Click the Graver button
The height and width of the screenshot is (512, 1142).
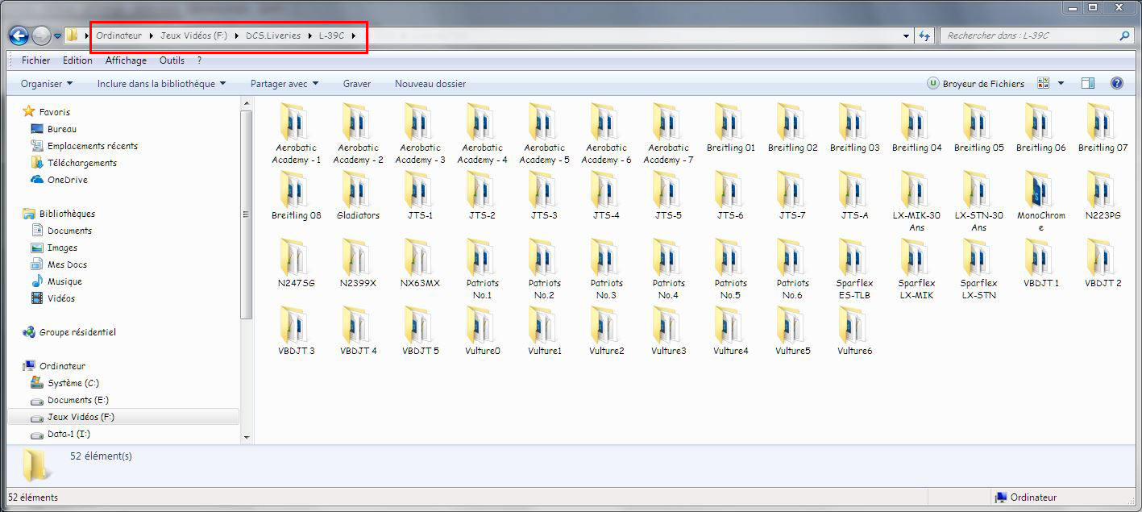click(x=357, y=84)
